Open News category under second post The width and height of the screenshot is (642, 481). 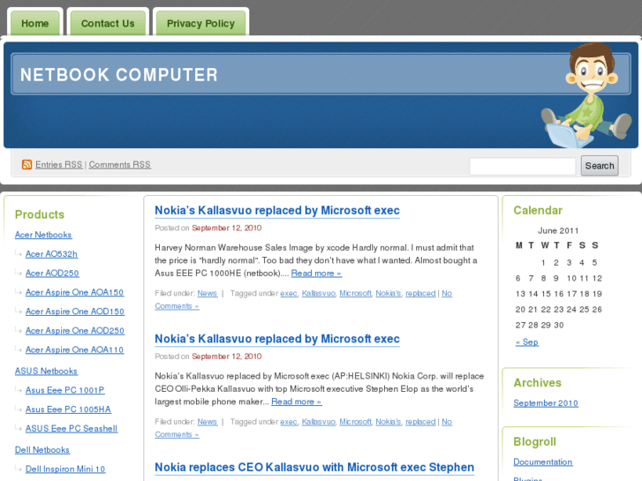[208, 422]
